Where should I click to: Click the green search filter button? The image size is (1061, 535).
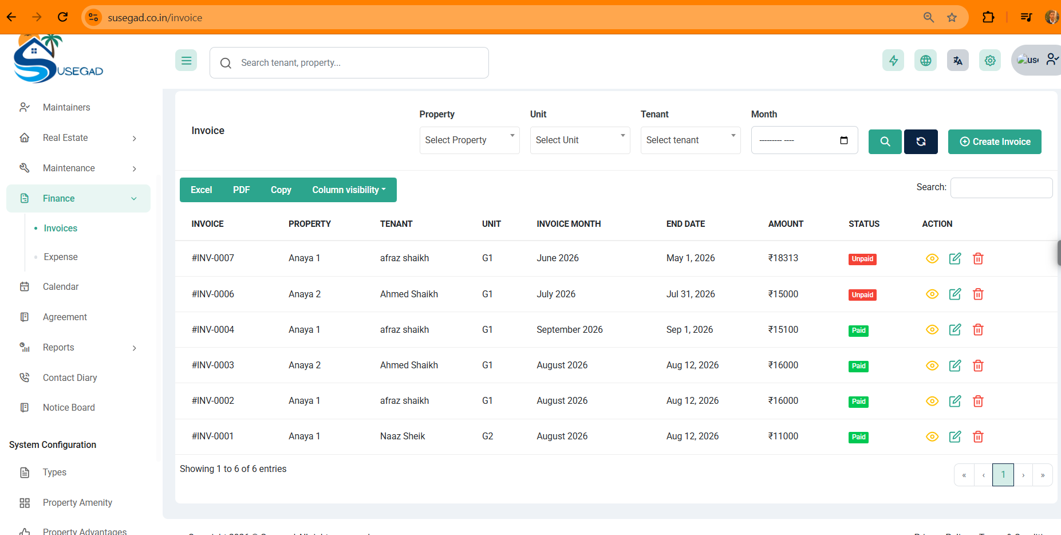[x=885, y=141]
